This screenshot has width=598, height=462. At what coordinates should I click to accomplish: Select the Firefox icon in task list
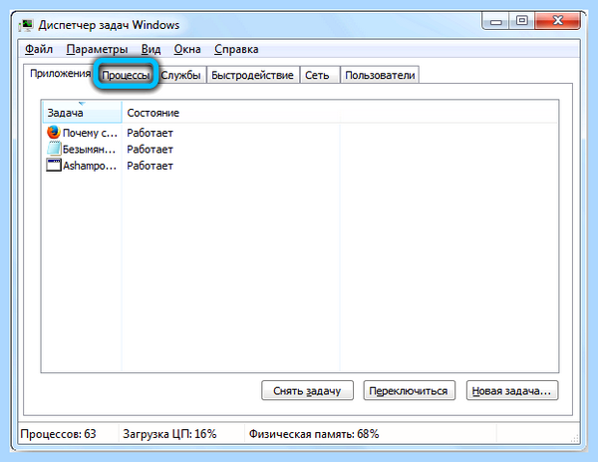[x=54, y=132]
